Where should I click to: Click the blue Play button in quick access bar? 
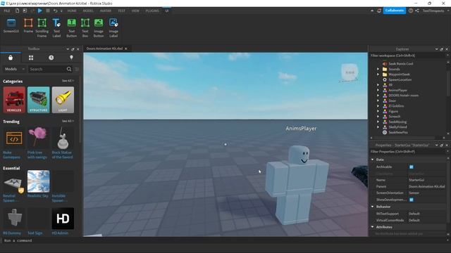pos(40,11)
